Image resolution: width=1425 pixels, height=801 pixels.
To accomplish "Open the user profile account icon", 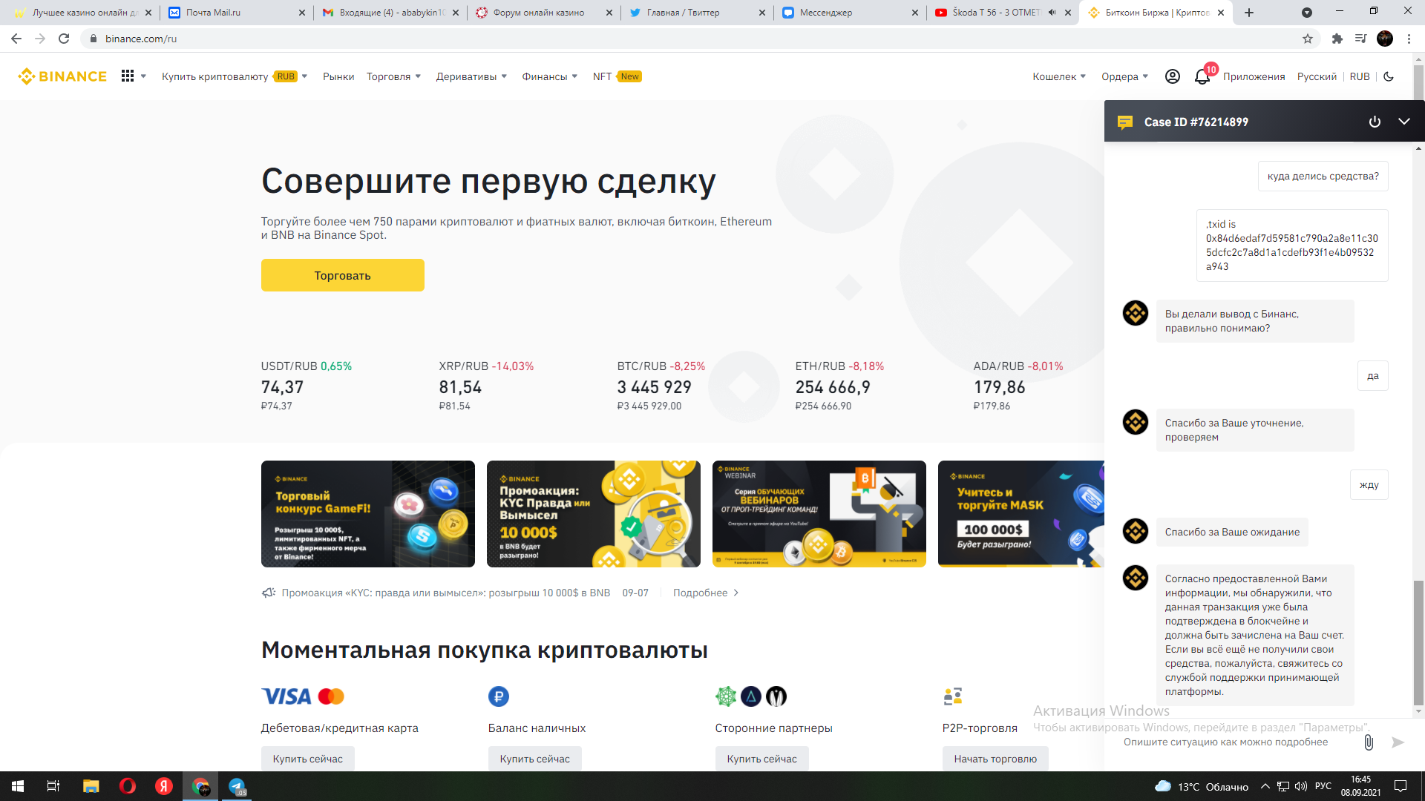I will [1173, 76].
